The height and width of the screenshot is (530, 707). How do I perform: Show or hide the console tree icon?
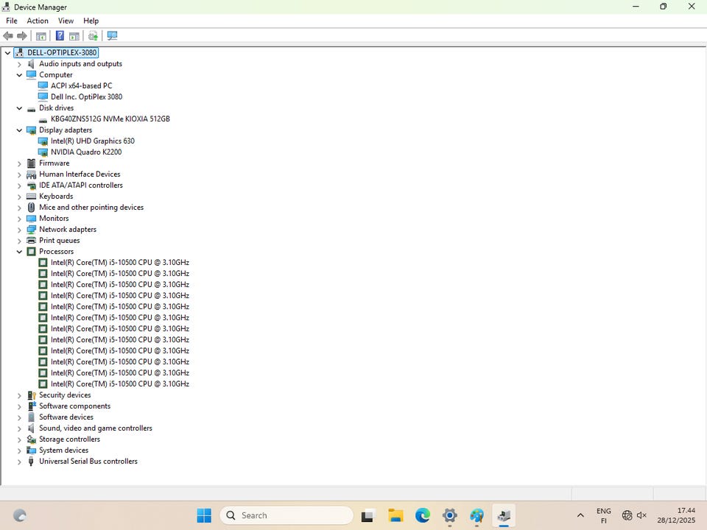[41, 35]
